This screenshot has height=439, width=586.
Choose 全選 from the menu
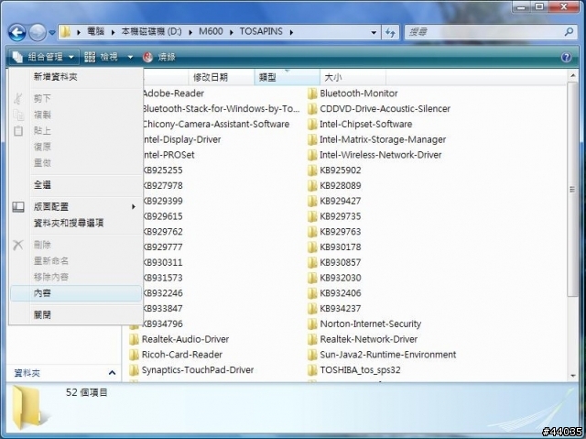[x=76, y=184]
